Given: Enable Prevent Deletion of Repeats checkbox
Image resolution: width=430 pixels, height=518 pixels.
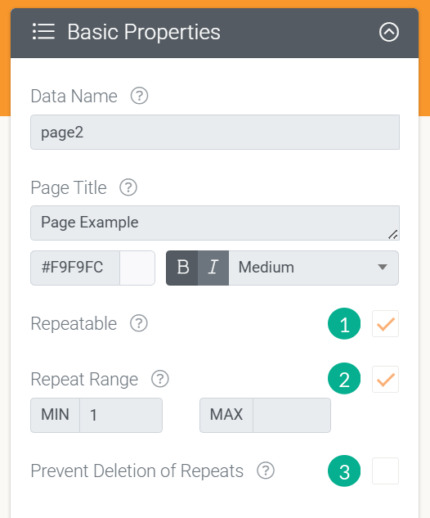Looking at the screenshot, I should pyautogui.click(x=386, y=471).
